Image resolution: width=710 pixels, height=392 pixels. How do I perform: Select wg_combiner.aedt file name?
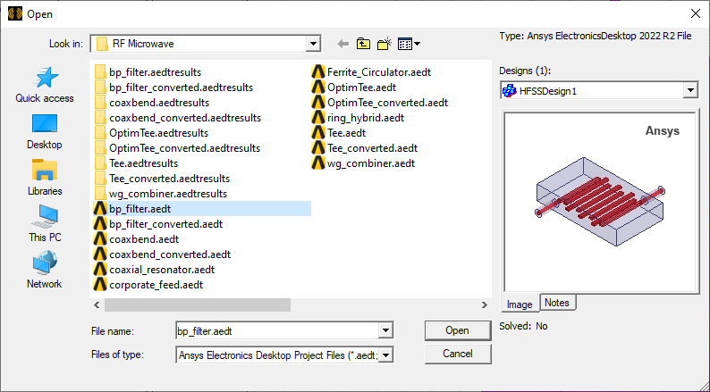(x=371, y=163)
